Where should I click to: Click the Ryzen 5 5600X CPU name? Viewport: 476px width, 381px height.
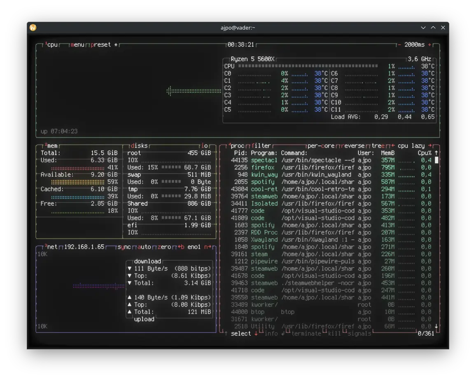(x=252, y=59)
